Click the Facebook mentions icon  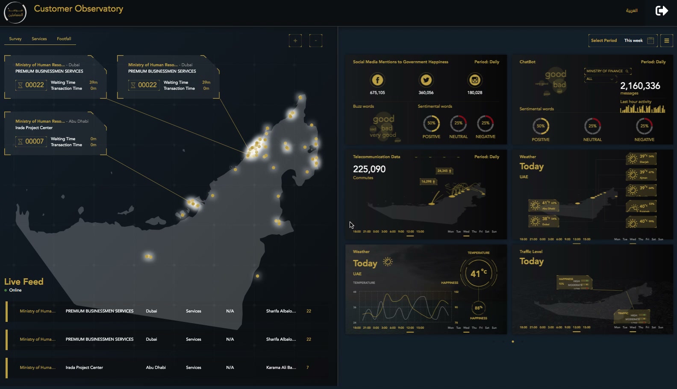[377, 80]
